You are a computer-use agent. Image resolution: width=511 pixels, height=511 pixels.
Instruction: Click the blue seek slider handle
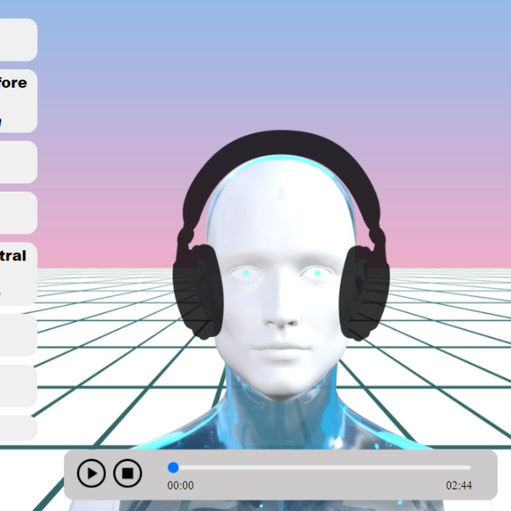[x=173, y=467]
